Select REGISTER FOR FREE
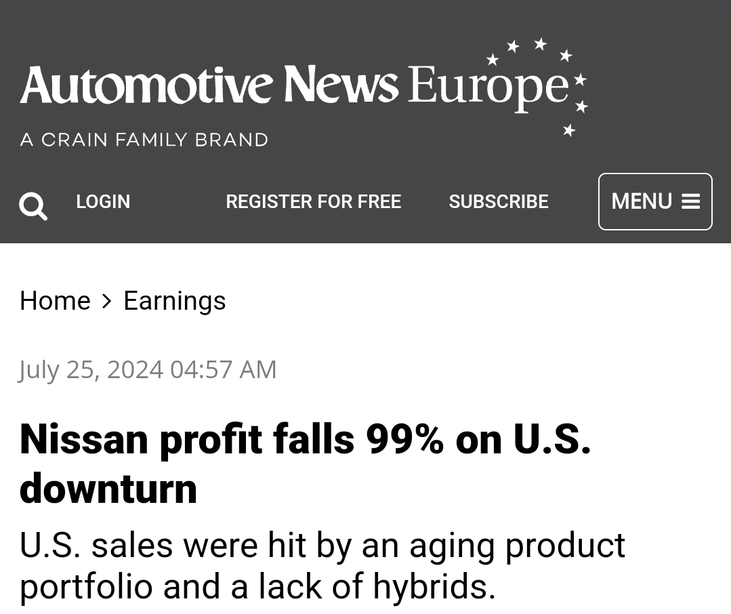This screenshot has height=614, width=731. point(313,201)
